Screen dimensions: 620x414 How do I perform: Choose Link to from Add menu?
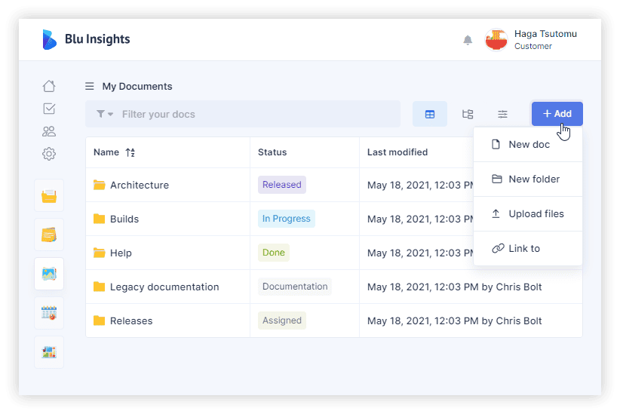pos(528,248)
